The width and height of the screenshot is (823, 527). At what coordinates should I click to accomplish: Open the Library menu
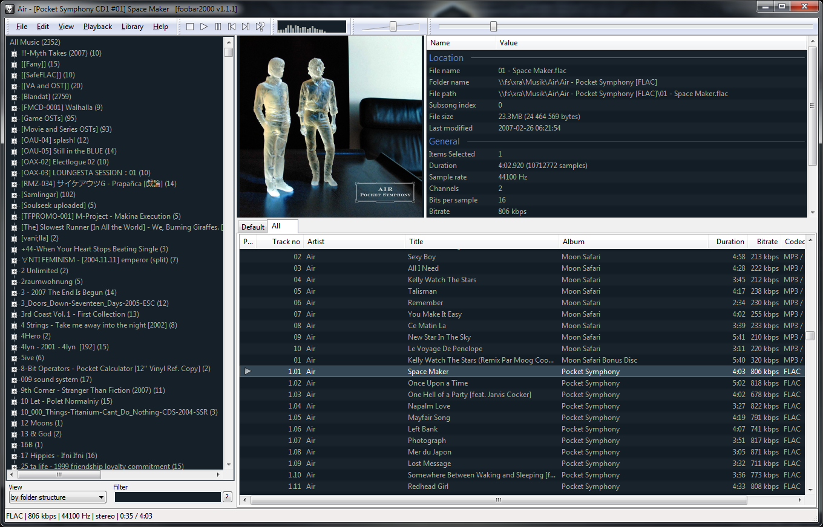point(133,27)
